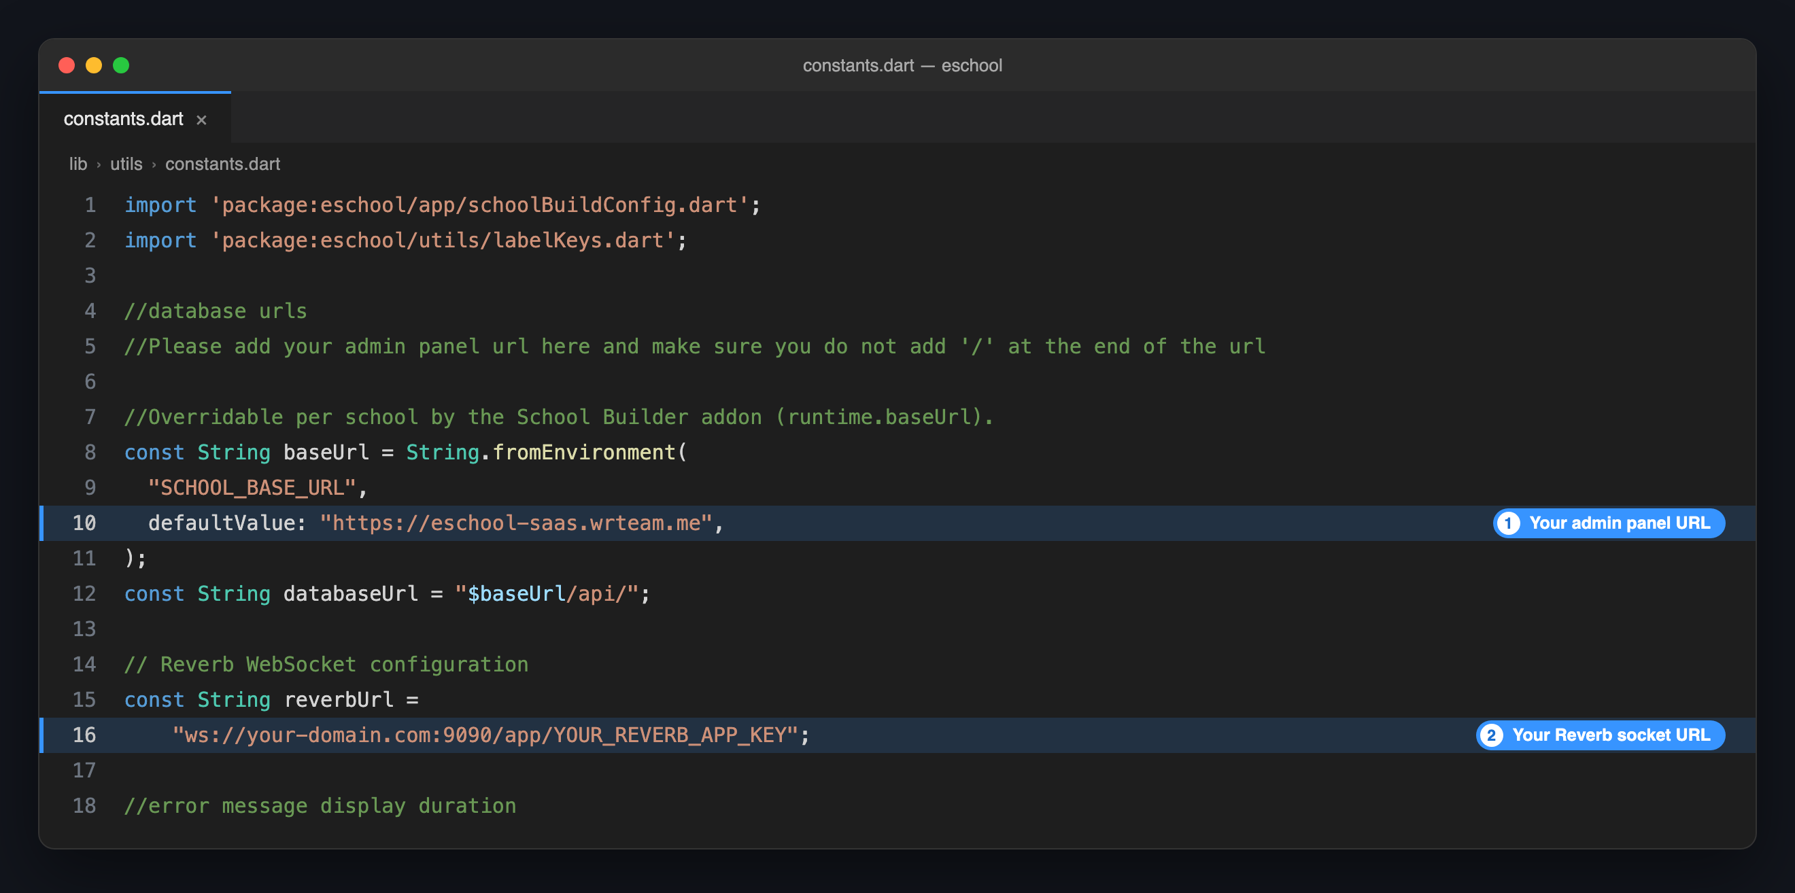Click line number 12 in the gutter
Screen dimensions: 1795x893
tap(84, 593)
